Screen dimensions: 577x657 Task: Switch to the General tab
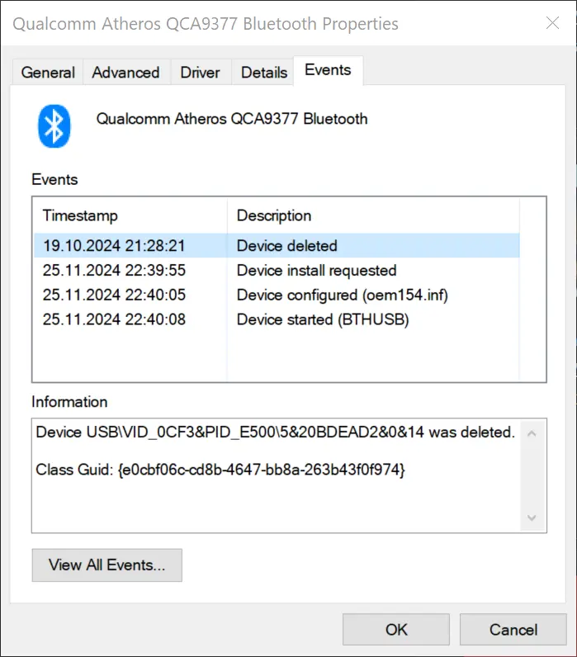(48, 72)
